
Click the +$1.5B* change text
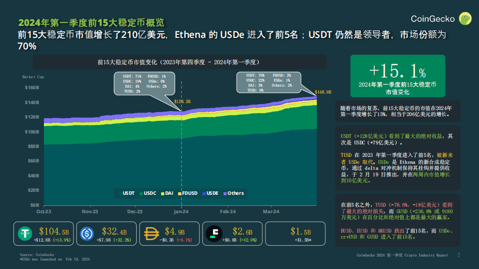(303, 240)
